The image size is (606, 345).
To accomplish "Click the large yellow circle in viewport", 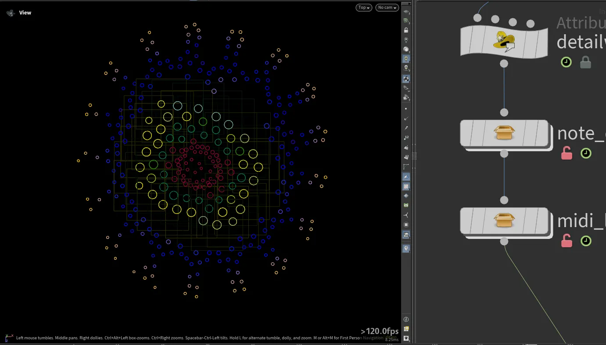I will click(147, 135).
